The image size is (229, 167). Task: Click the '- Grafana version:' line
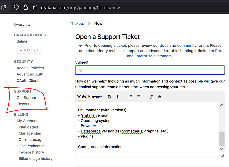point(94,115)
